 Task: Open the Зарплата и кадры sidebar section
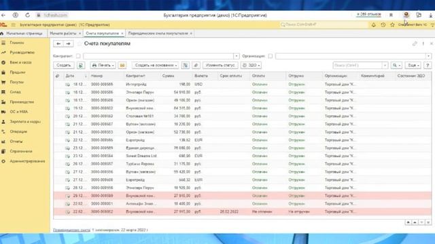25,121
